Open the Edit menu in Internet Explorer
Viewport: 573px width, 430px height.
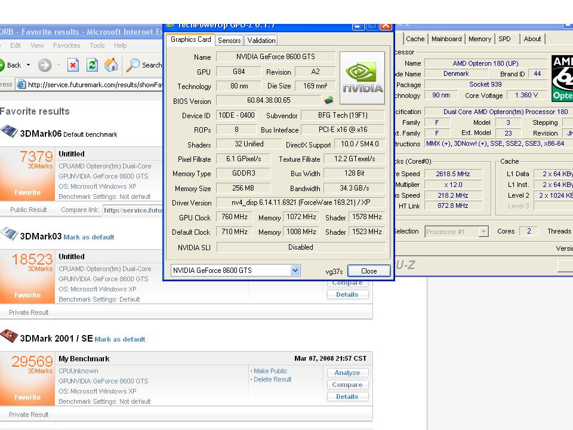pos(16,45)
